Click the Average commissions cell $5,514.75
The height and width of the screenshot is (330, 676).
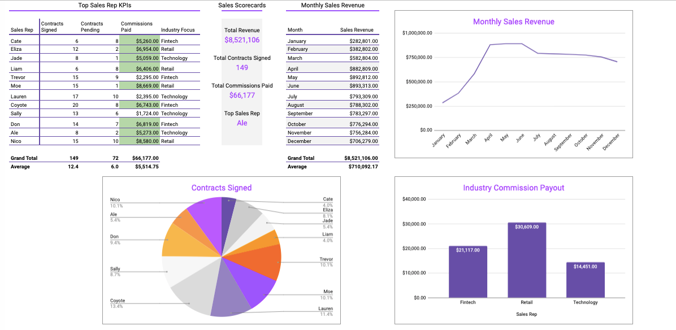[x=146, y=167]
